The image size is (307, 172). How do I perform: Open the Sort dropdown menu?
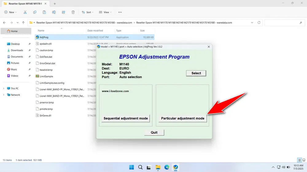tap(88, 12)
